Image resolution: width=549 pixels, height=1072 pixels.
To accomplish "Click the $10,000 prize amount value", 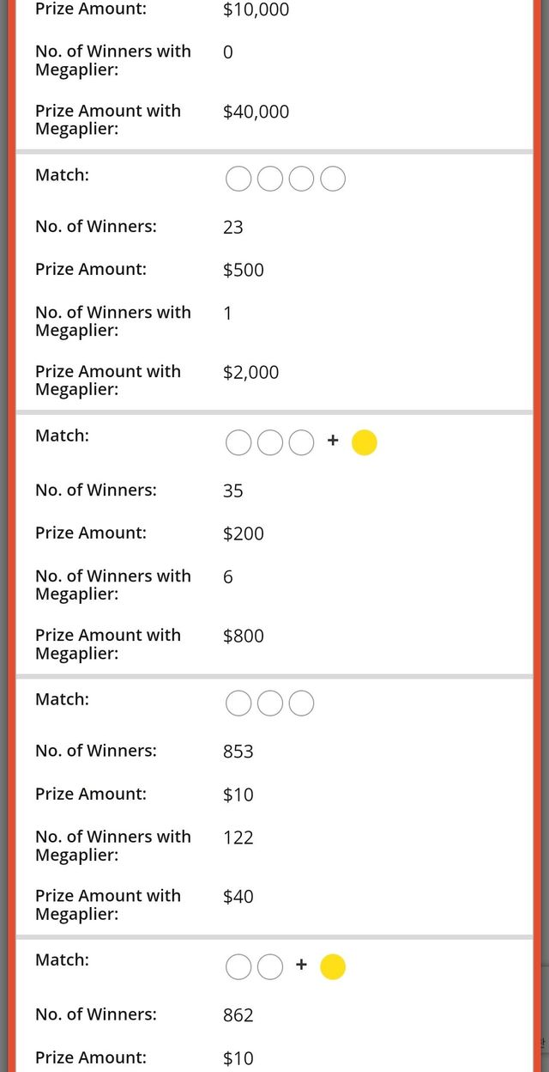I will point(256,10).
